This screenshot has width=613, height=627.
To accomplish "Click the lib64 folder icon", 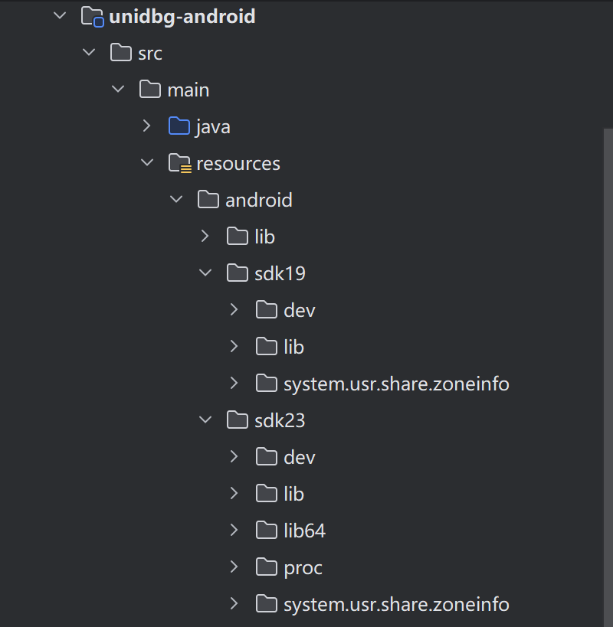I will 267,531.
